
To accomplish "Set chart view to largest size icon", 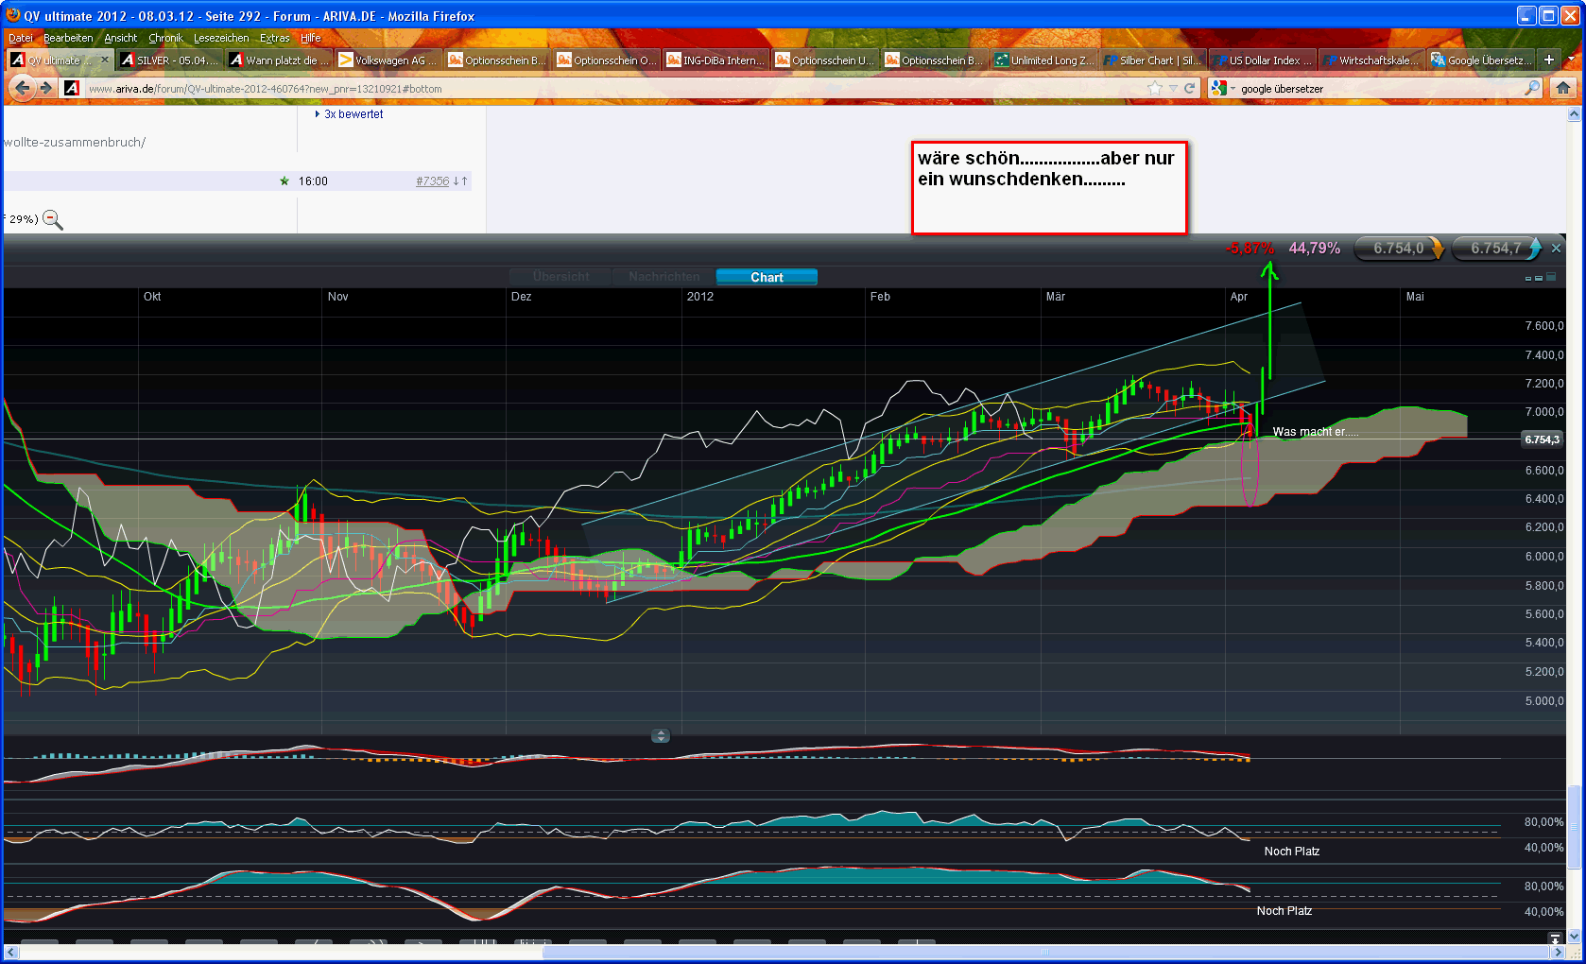I will (x=1551, y=277).
